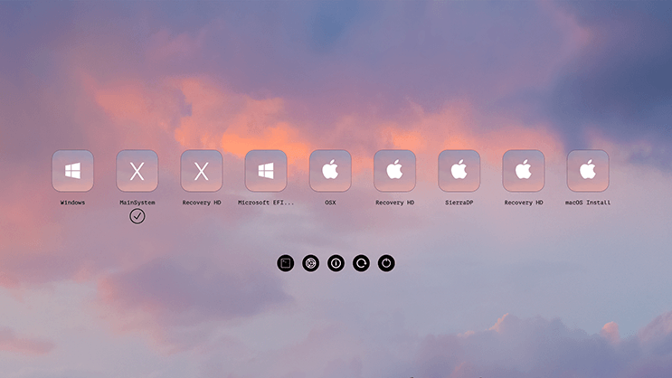Shut down using the power icon

[386, 263]
